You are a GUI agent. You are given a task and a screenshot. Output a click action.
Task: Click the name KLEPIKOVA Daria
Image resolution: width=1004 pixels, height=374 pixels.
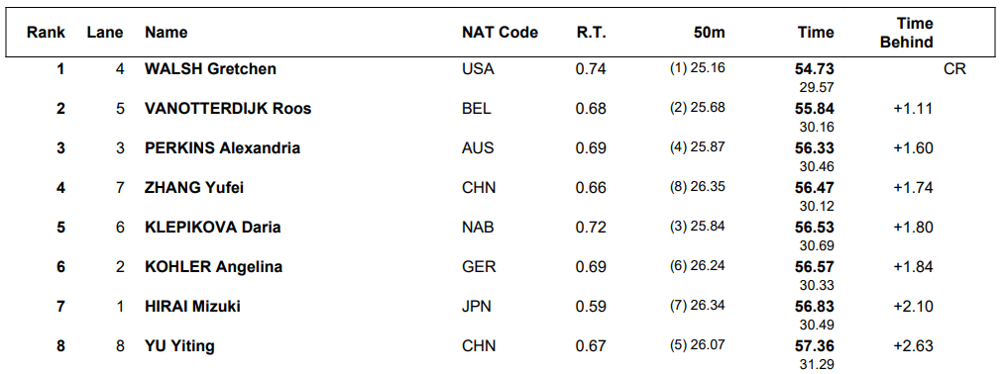click(x=213, y=228)
